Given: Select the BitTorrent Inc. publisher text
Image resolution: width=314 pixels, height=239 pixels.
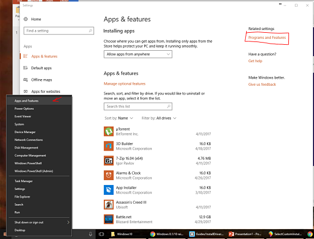Looking at the screenshot, I should click(x=127, y=134).
